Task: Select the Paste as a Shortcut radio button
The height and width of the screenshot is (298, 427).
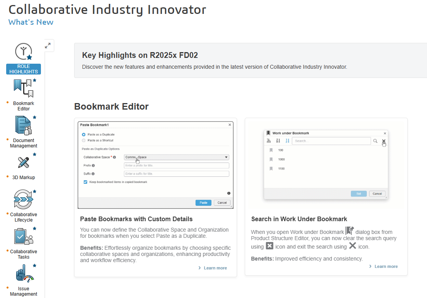Action: 84,141
